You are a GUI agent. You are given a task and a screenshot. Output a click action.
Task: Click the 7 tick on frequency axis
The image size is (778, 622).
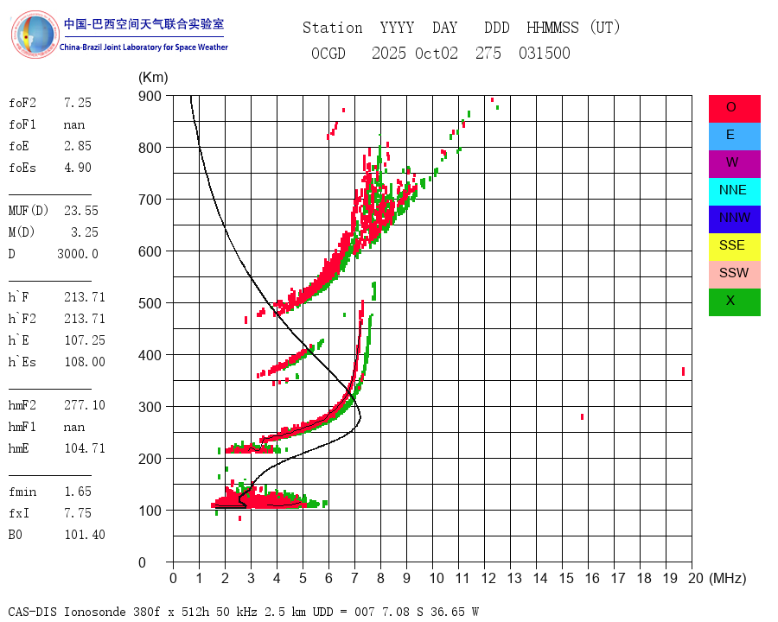tap(354, 578)
